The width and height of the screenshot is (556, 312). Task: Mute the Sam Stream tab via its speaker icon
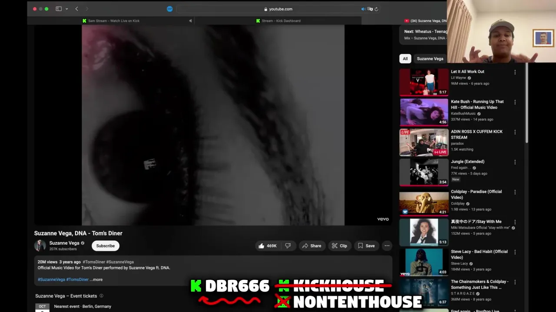click(190, 20)
